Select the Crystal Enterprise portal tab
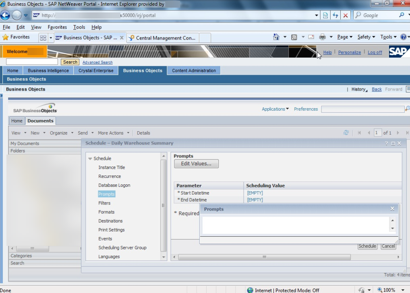410x293 pixels. (96, 70)
